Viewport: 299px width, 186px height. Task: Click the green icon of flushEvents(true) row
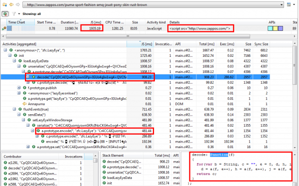[20, 109]
